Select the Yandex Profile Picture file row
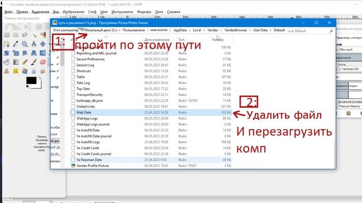Image resolution: width=362 pixels, height=203 pixels. click(151, 166)
